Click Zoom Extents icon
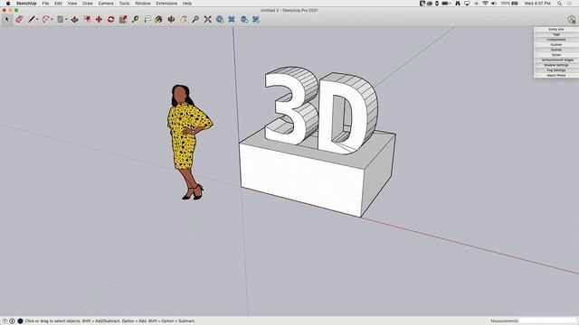The width and height of the screenshot is (579, 325). pyautogui.click(x=207, y=19)
